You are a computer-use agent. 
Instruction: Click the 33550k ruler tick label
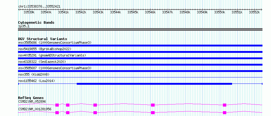coord(220,12)
